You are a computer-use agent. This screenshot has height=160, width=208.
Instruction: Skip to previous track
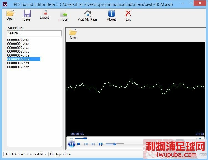[86, 144]
